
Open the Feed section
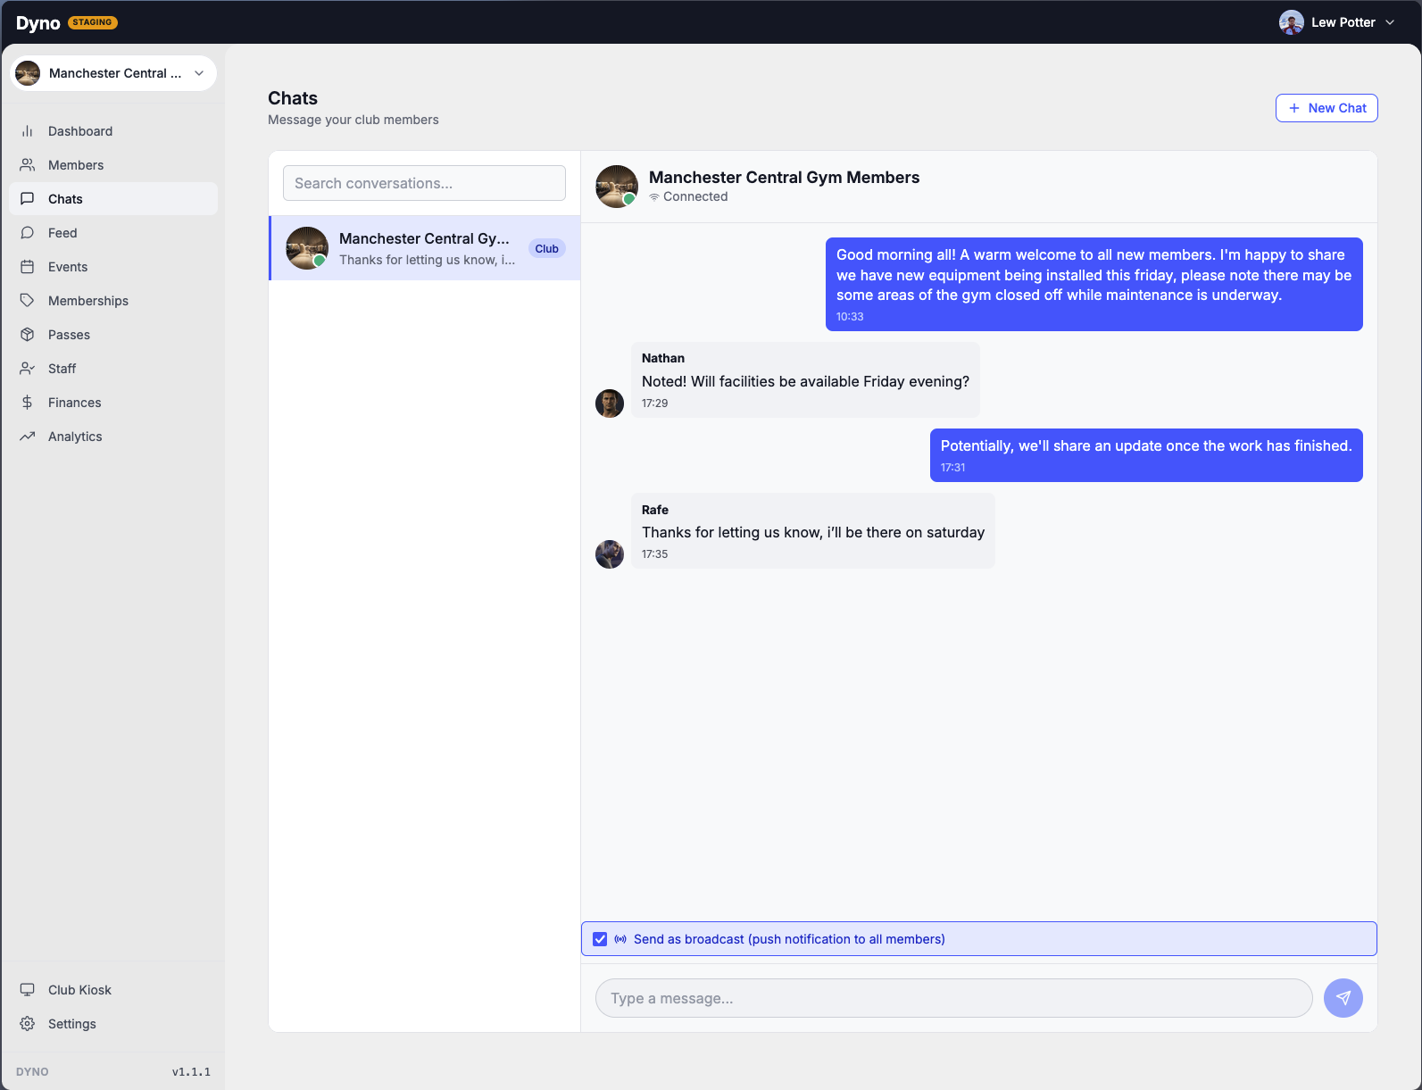113,233
